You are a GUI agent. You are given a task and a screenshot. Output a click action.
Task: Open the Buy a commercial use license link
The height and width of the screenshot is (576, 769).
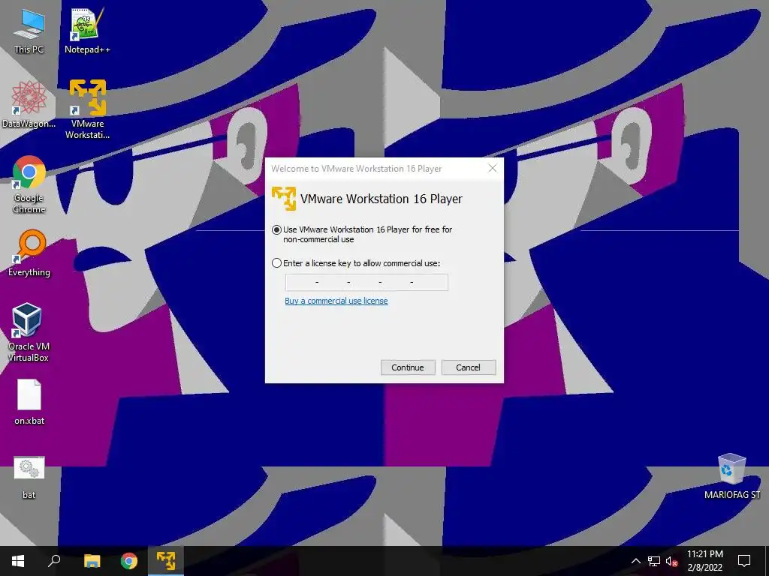pos(336,301)
